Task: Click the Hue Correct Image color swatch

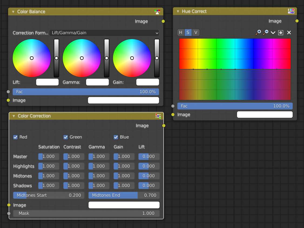Action: pyautogui.click(x=265, y=115)
